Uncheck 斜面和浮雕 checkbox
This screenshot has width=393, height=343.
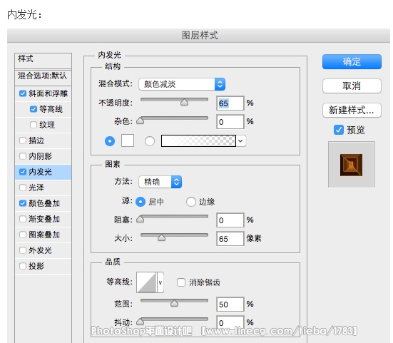(x=23, y=93)
